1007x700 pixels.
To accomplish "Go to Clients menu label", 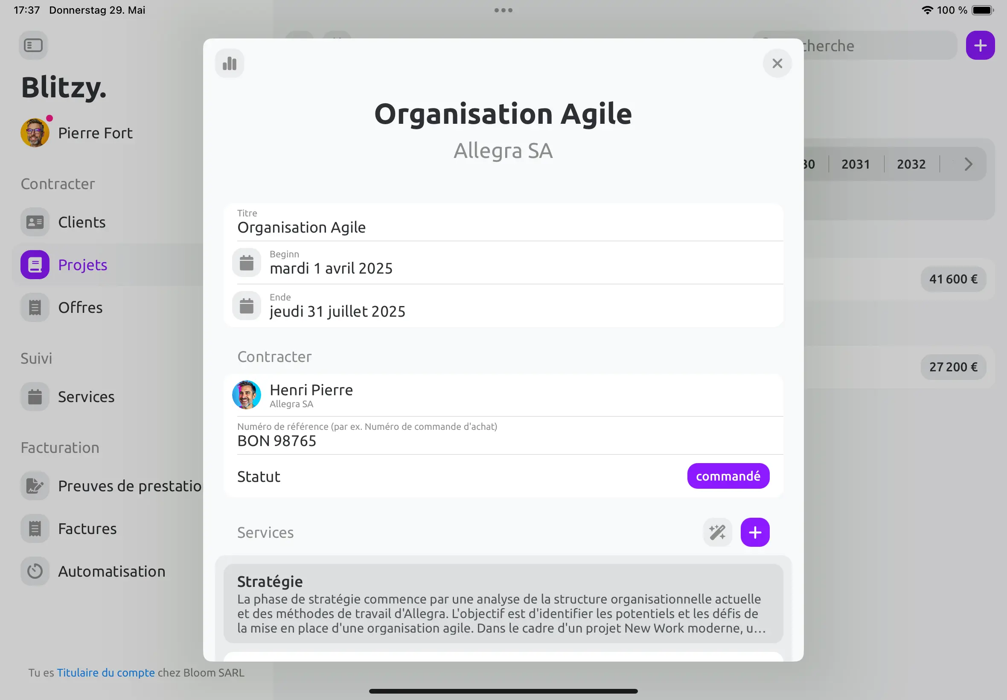I will (x=82, y=222).
